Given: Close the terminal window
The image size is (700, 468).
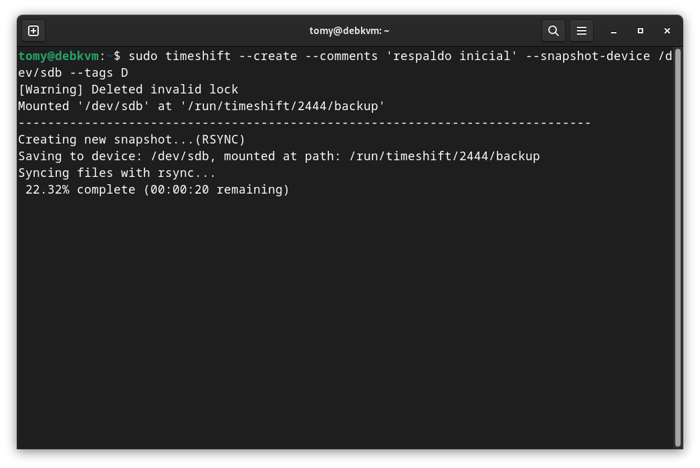Looking at the screenshot, I should pos(667,31).
